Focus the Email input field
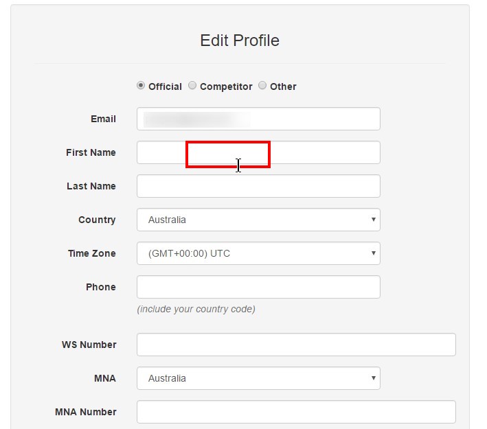Screen dimensions: 487x429 (258, 119)
